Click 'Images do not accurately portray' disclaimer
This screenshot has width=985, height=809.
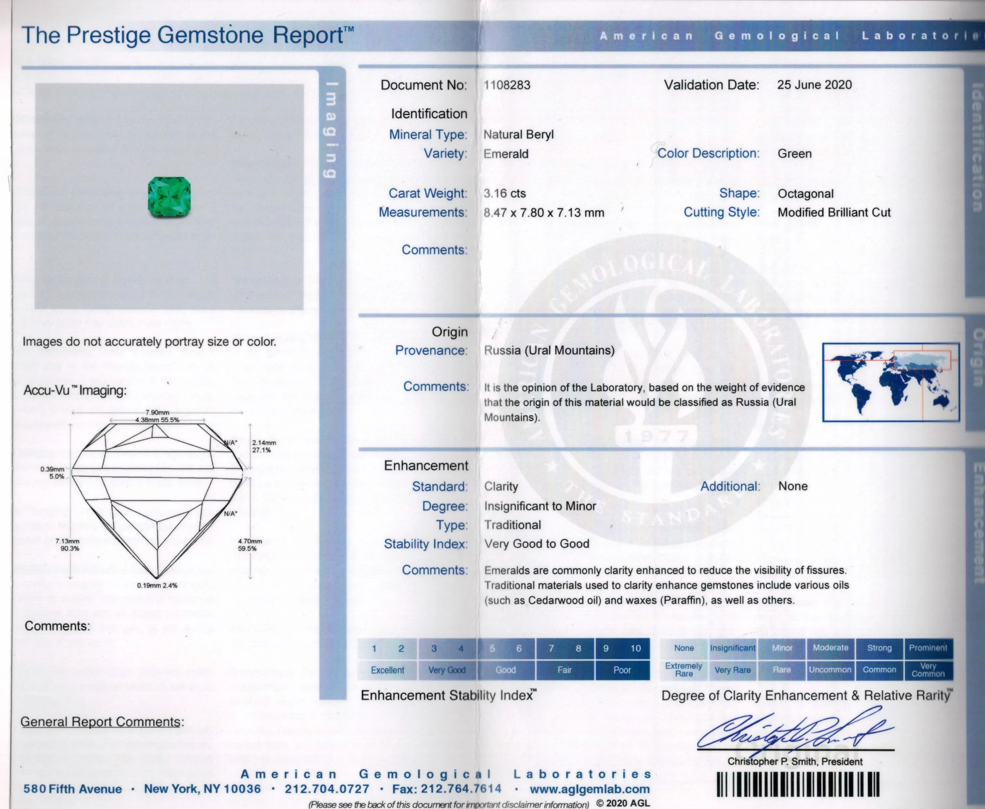[x=149, y=342]
